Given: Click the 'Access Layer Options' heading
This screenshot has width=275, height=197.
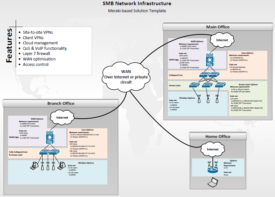Looking at the screenshot, I should coord(248,85).
